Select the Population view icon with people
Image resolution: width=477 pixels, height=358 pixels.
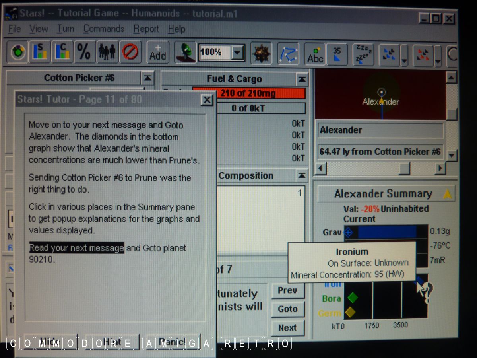point(107,52)
